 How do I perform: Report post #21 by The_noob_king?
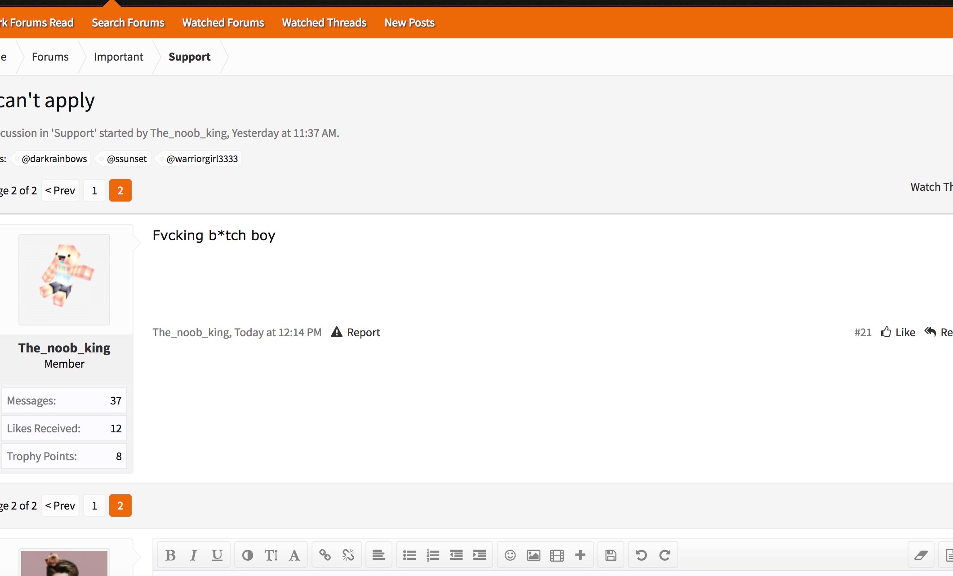click(x=356, y=332)
